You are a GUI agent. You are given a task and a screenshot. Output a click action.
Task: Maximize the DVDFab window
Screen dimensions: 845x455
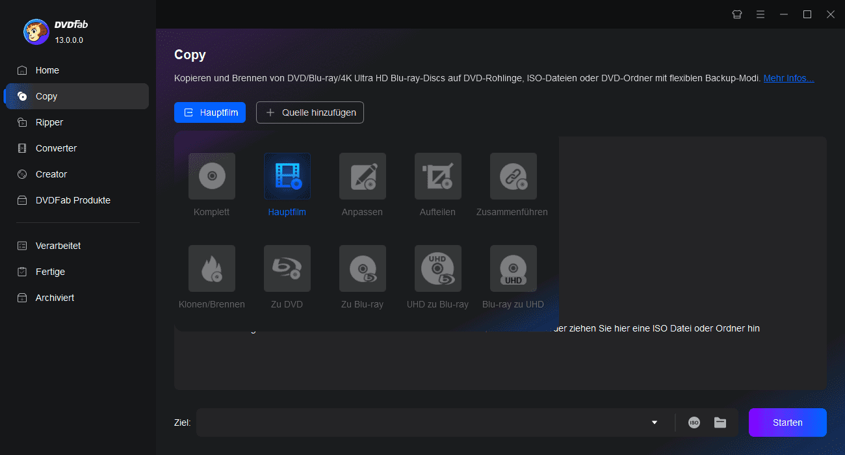tap(807, 14)
